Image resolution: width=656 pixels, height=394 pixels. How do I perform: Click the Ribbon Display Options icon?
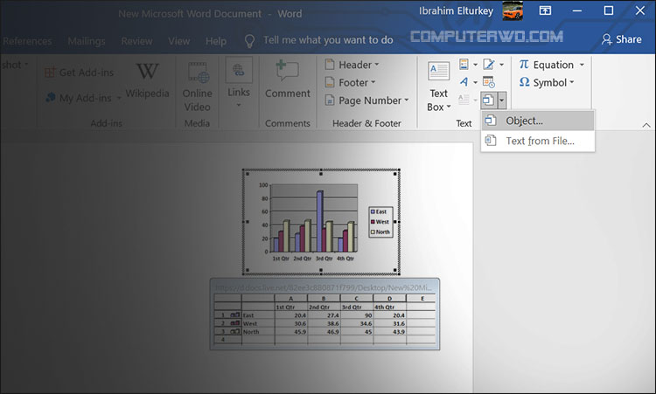545,10
